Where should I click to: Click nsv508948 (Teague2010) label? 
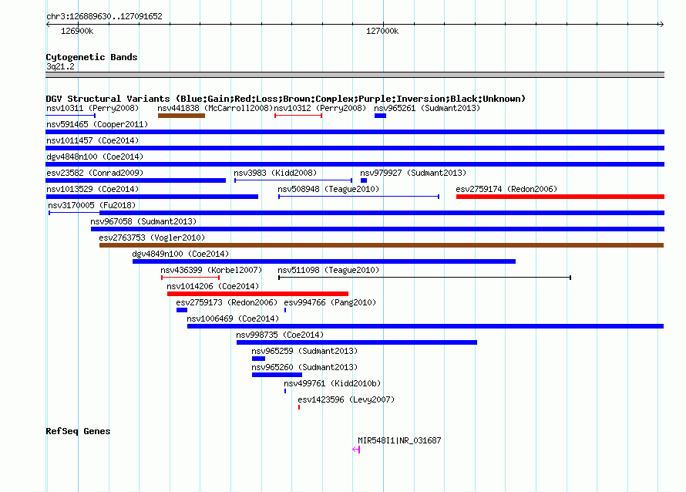click(328, 189)
